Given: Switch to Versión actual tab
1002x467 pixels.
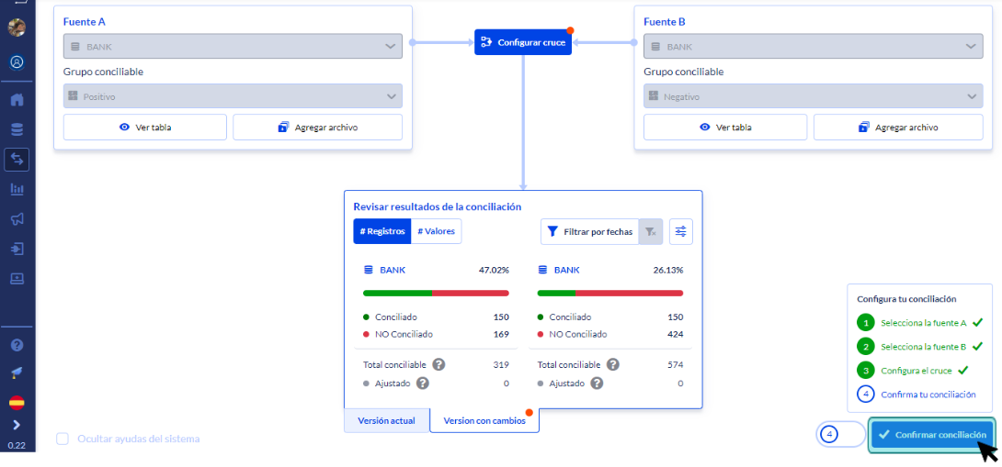Looking at the screenshot, I should click(387, 421).
